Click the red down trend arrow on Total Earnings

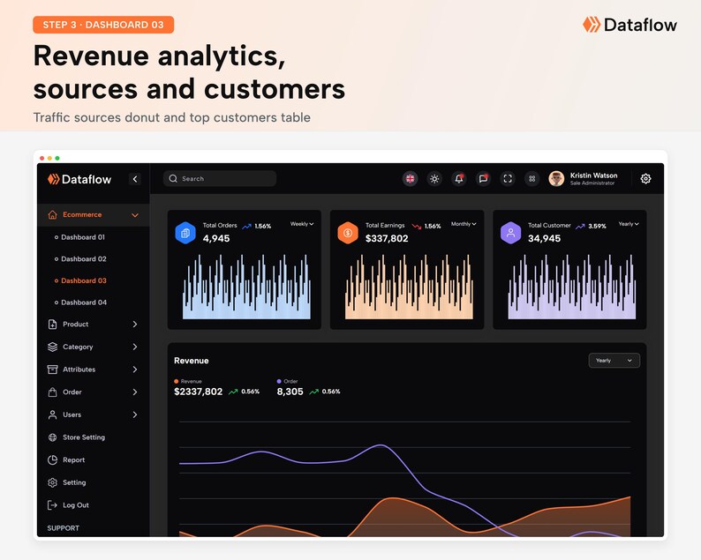coord(417,227)
